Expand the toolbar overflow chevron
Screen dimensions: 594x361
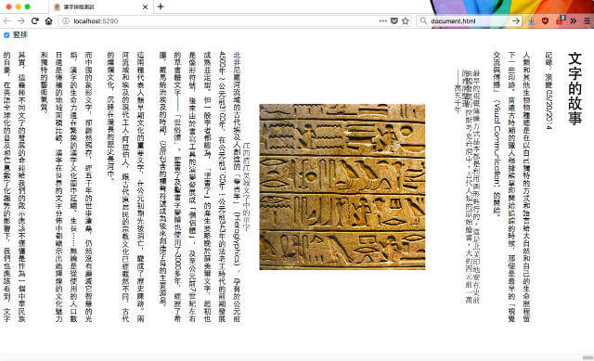point(574,21)
